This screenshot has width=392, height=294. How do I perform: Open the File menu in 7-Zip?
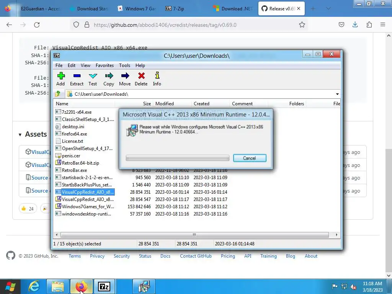coord(59,65)
